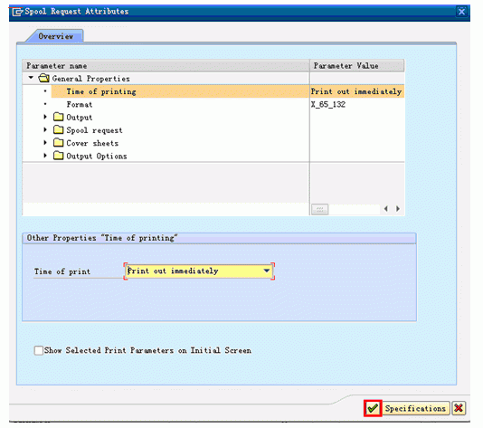Click the dialog icon in the title bar

17,12
